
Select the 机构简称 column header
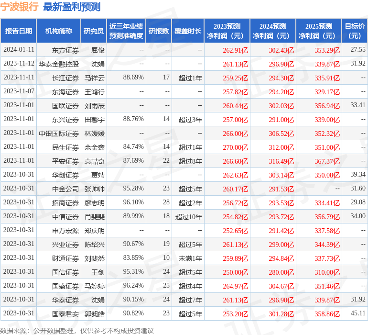pyautogui.click(x=59, y=31)
